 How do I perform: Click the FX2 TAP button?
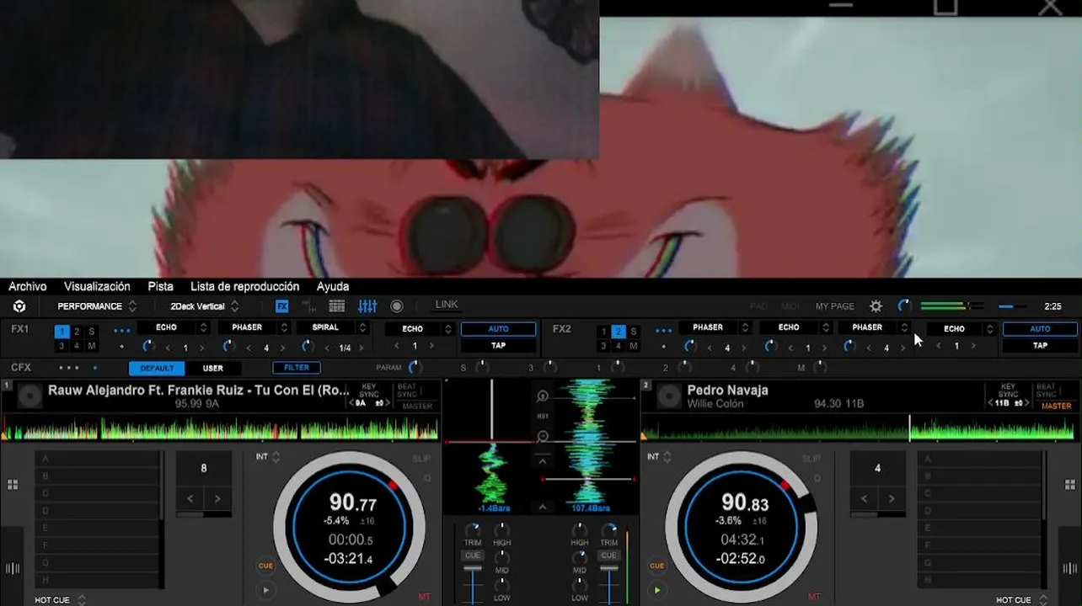pyautogui.click(x=1040, y=345)
